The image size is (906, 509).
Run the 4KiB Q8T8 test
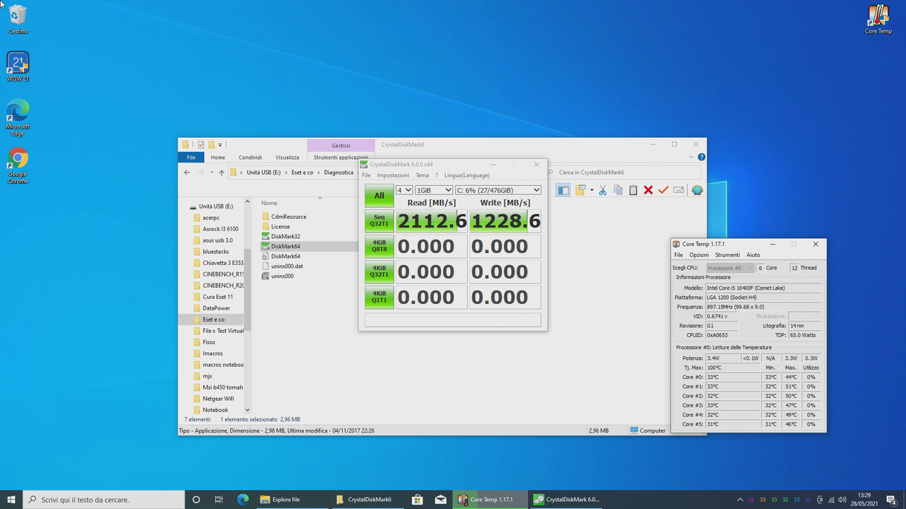(379, 247)
